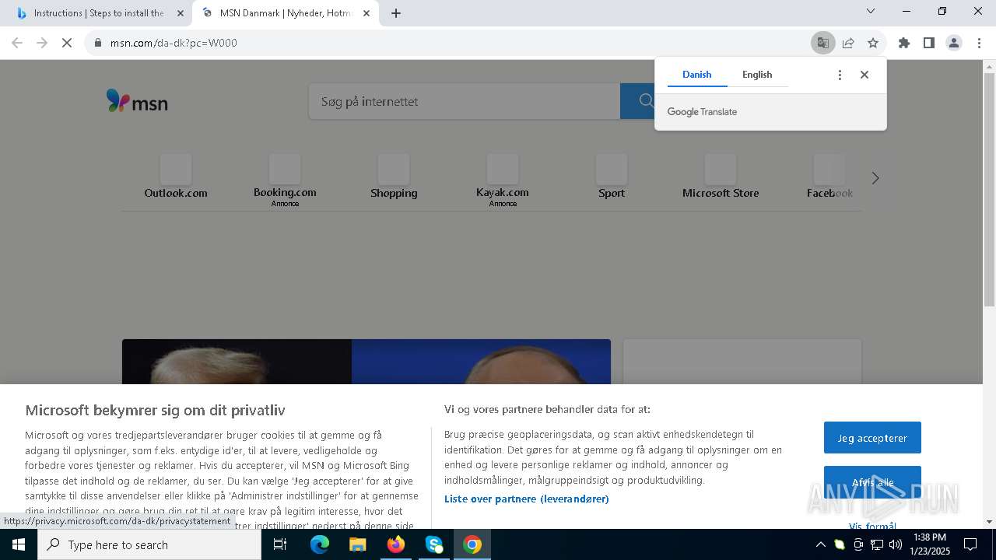Viewport: 996px width, 560px height.
Task: Open the Sport shortcut
Action: click(x=612, y=177)
